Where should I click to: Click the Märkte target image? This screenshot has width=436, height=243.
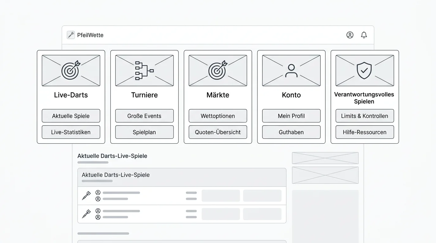[218, 71]
